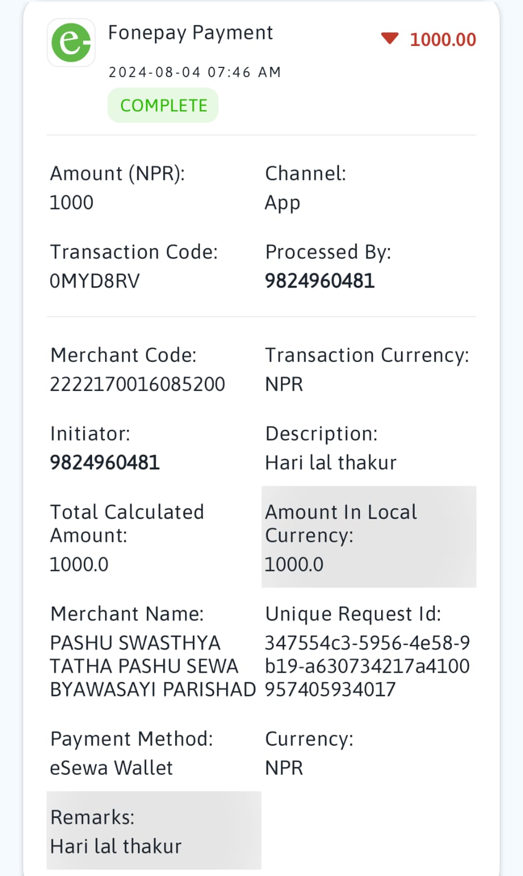Tap the green eSewa logo icon
The image size is (523, 876).
tap(71, 43)
